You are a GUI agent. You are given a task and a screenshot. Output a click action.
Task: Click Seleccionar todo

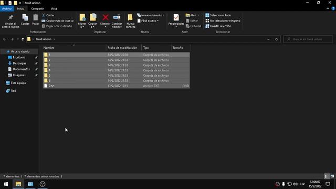(218, 15)
